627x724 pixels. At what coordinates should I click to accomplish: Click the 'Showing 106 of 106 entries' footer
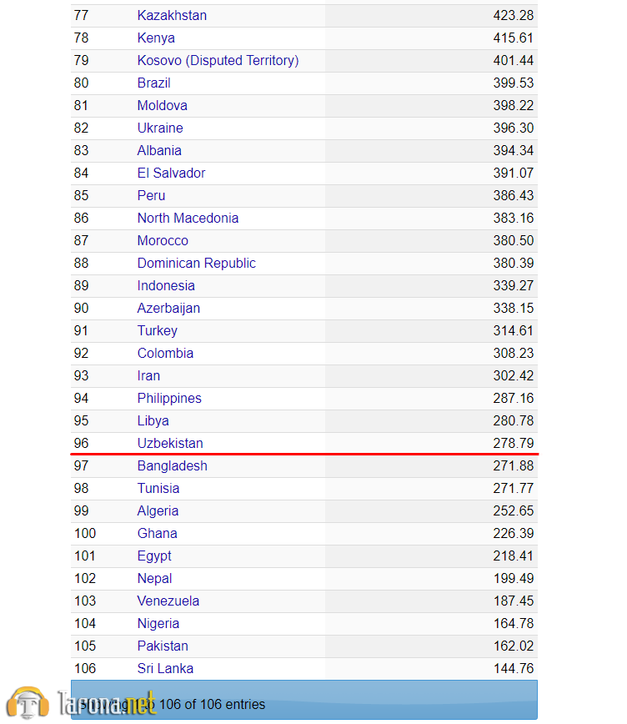tap(303, 700)
